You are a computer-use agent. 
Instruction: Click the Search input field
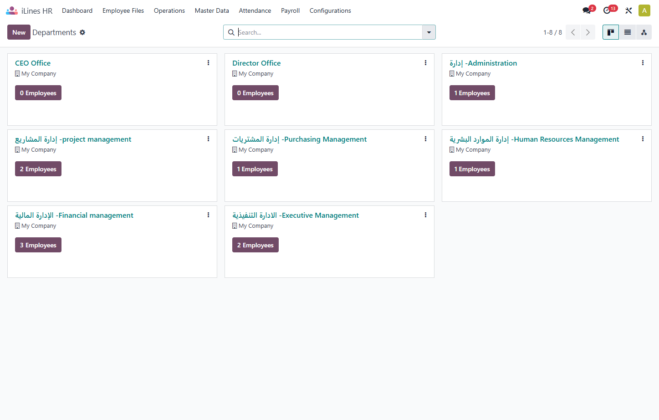pyautogui.click(x=329, y=32)
